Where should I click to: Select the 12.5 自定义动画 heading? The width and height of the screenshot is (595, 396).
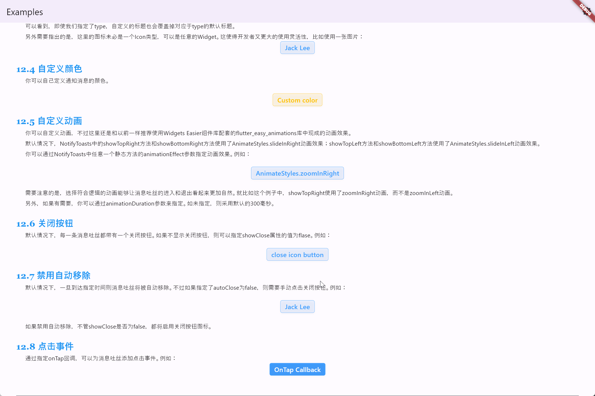tap(49, 121)
